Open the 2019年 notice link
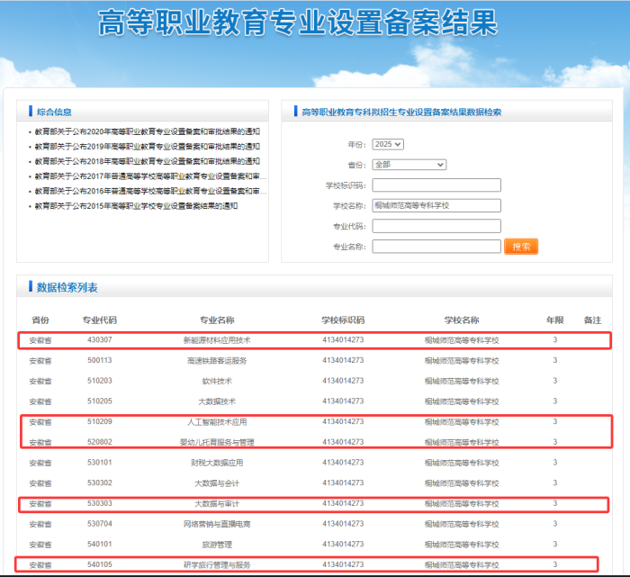The width and height of the screenshot is (630, 577). coord(147,147)
